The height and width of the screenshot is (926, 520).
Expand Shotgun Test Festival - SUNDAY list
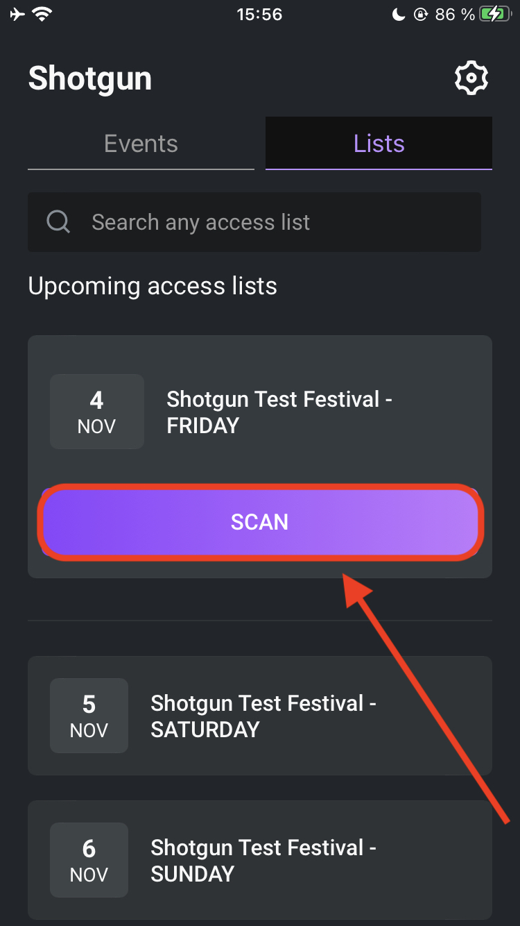(x=260, y=860)
